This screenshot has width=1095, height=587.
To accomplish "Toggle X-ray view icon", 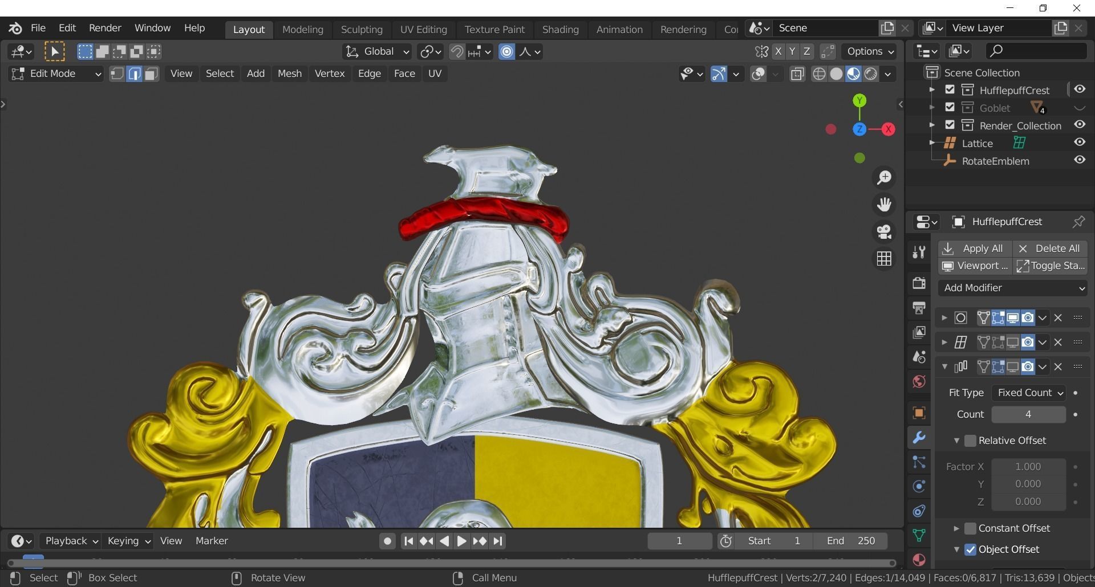I will pyautogui.click(x=797, y=74).
